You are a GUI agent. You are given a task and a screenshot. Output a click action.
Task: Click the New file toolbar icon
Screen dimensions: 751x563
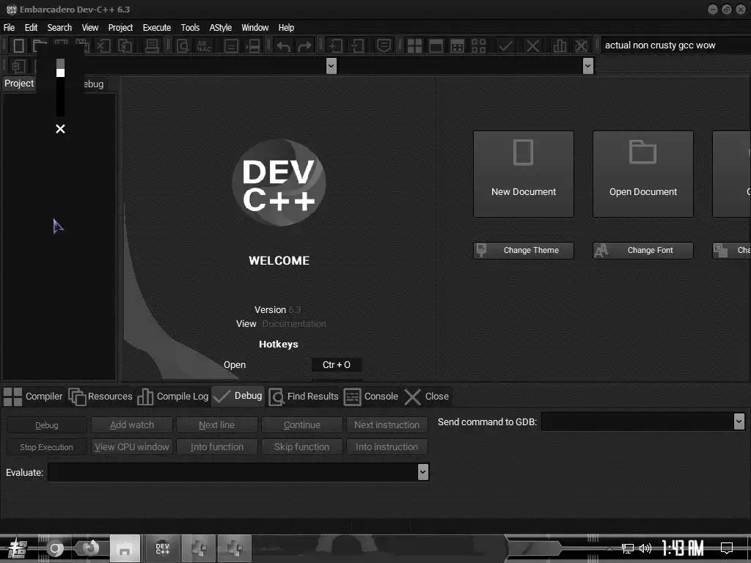click(18, 46)
